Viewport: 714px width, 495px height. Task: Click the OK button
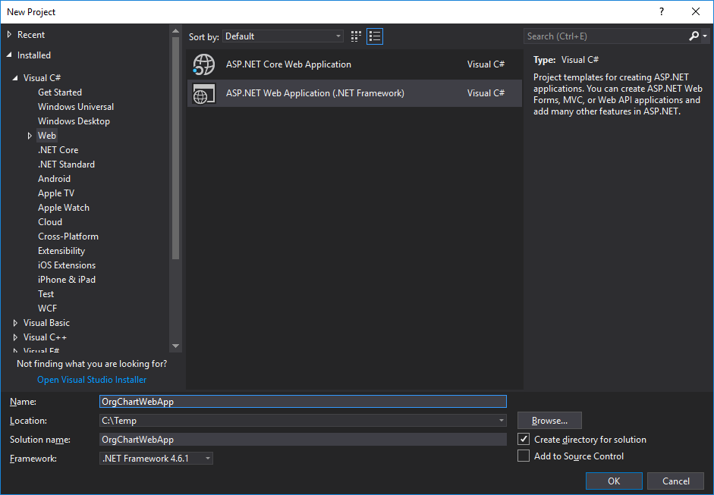coord(614,481)
